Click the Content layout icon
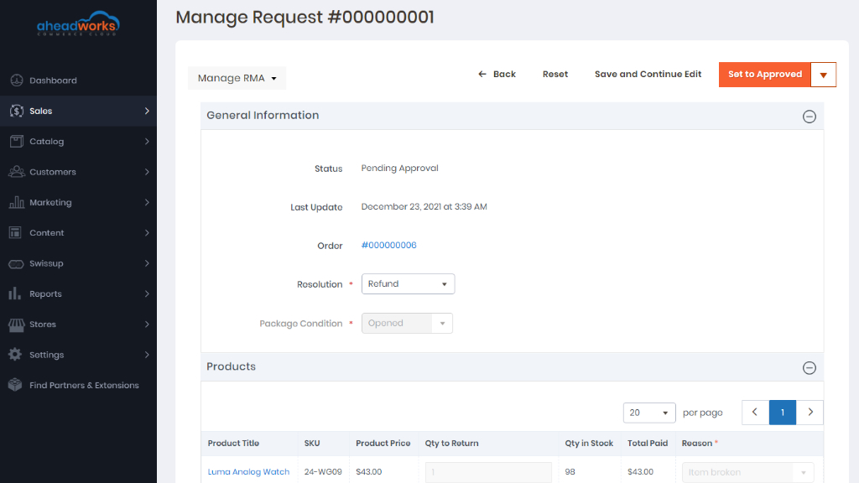 15,233
